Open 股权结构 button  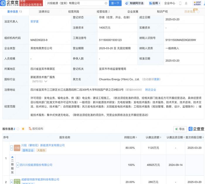point(36,129)
